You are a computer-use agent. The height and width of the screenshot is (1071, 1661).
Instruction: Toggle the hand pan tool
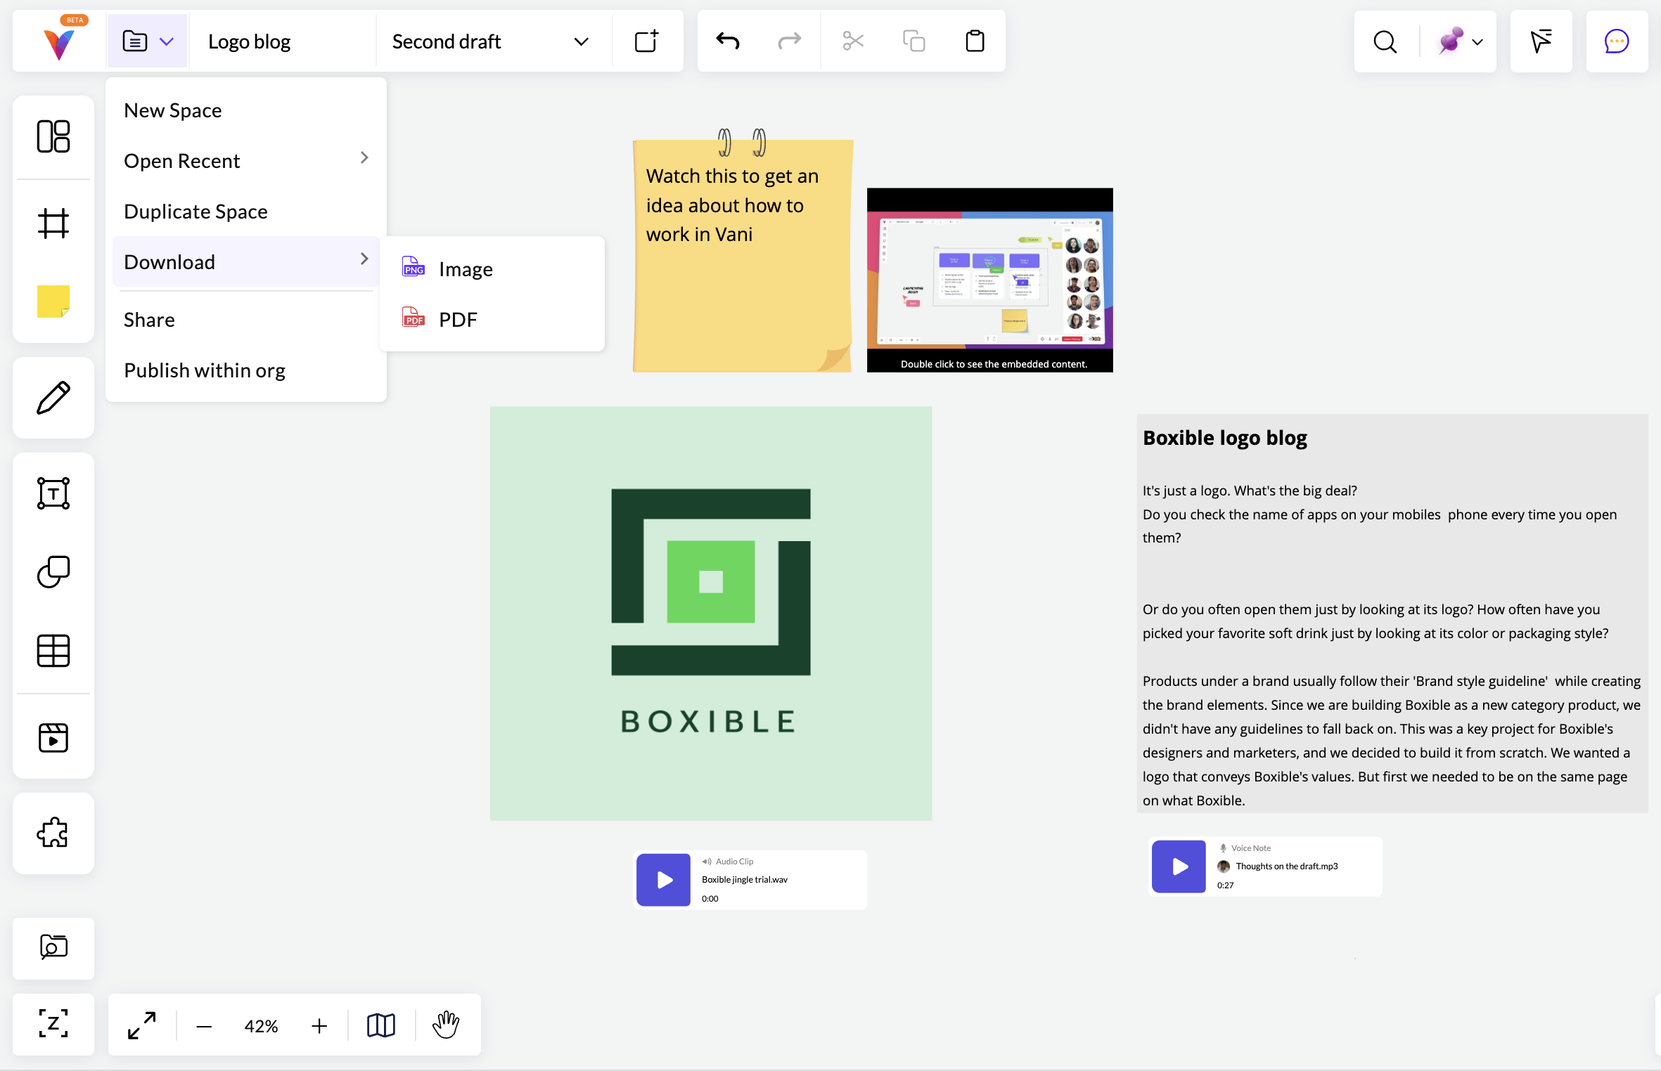(x=446, y=1025)
